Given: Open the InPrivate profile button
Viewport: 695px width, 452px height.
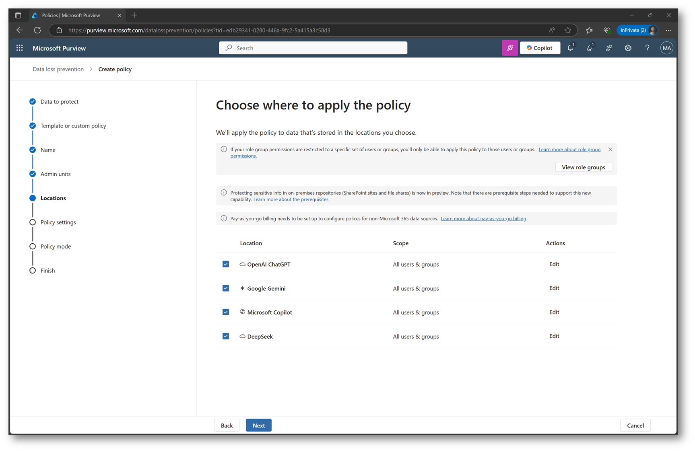Looking at the screenshot, I should tap(637, 30).
